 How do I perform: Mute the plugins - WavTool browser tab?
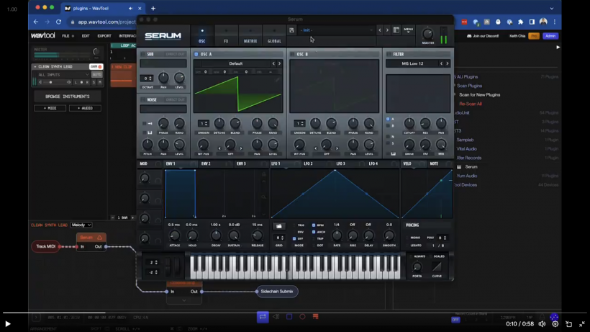[130, 8]
